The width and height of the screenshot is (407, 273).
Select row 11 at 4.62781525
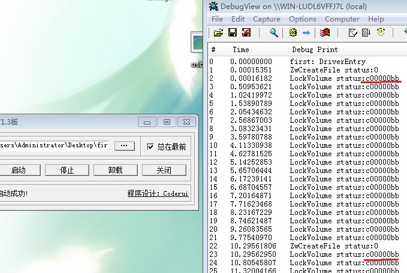point(307,154)
